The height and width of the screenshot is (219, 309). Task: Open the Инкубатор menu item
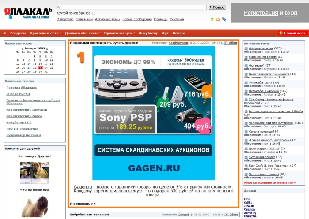tap(148, 33)
